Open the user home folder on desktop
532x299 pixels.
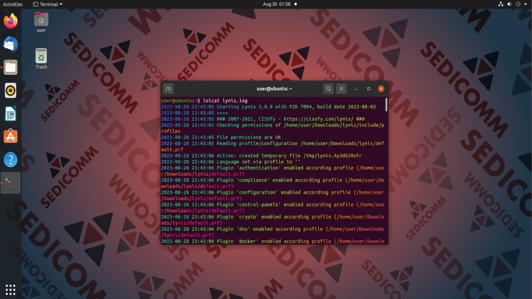(x=41, y=22)
